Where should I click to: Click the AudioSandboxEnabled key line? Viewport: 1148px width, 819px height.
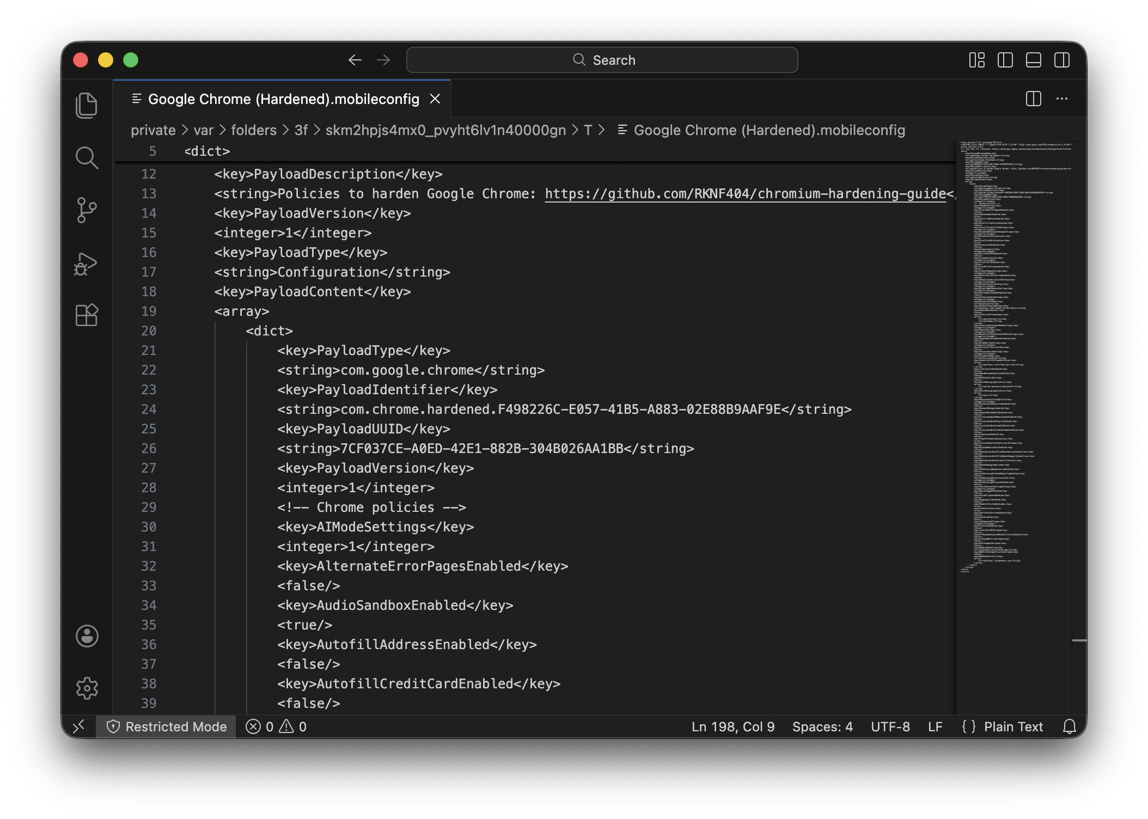tap(395, 605)
